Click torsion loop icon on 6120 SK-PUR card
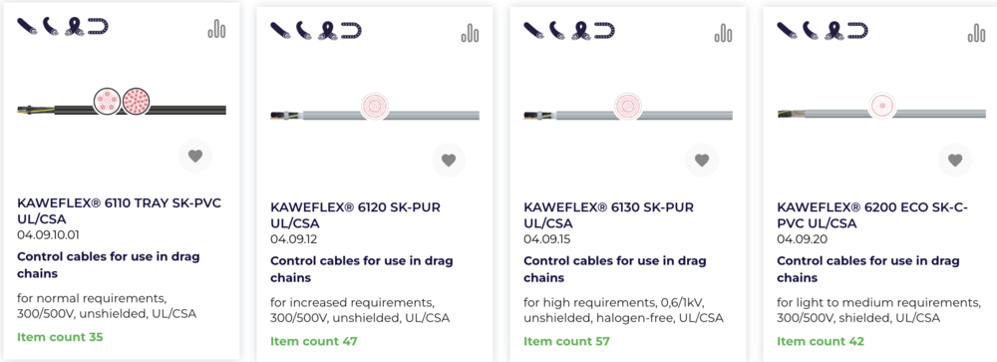The image size is (997, 362). point(327,31)
